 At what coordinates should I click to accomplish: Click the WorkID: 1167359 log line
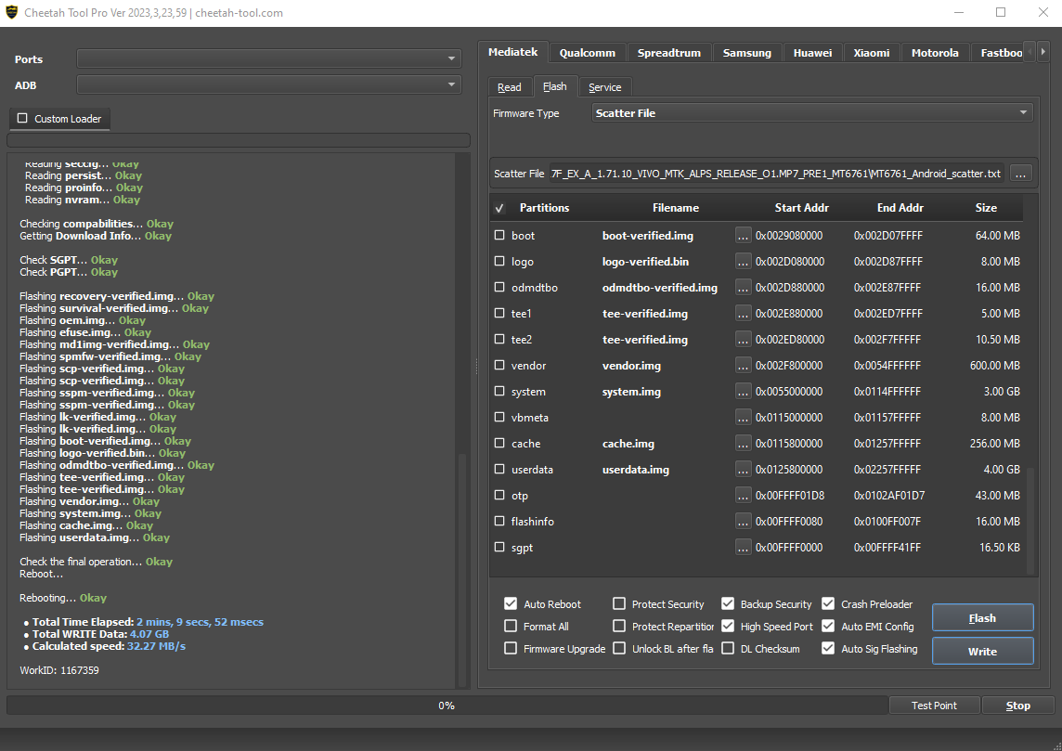click(x=59, y=670)
